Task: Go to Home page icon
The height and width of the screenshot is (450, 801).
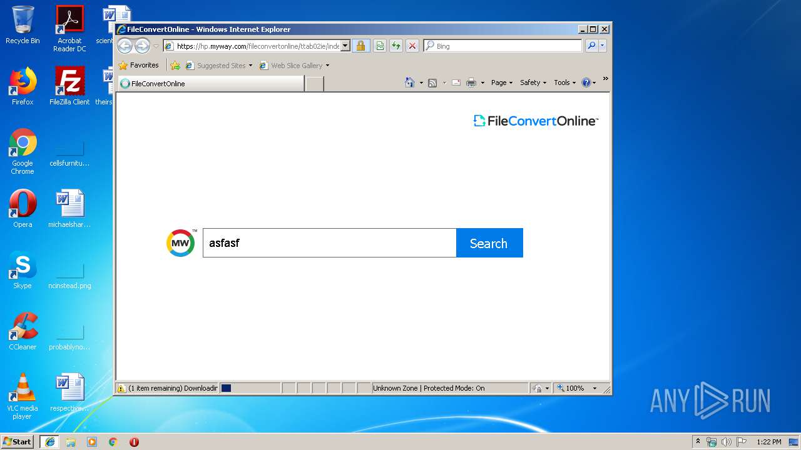Action: point(410,82)
